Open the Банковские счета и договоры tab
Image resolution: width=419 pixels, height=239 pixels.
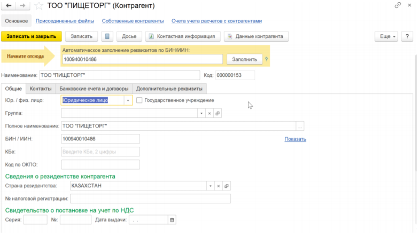click(x=94, y=89)
